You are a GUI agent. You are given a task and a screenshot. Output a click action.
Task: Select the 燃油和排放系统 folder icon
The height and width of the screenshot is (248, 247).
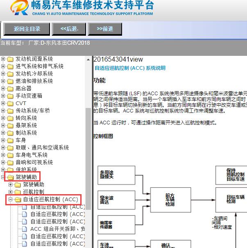click(10, 81)
